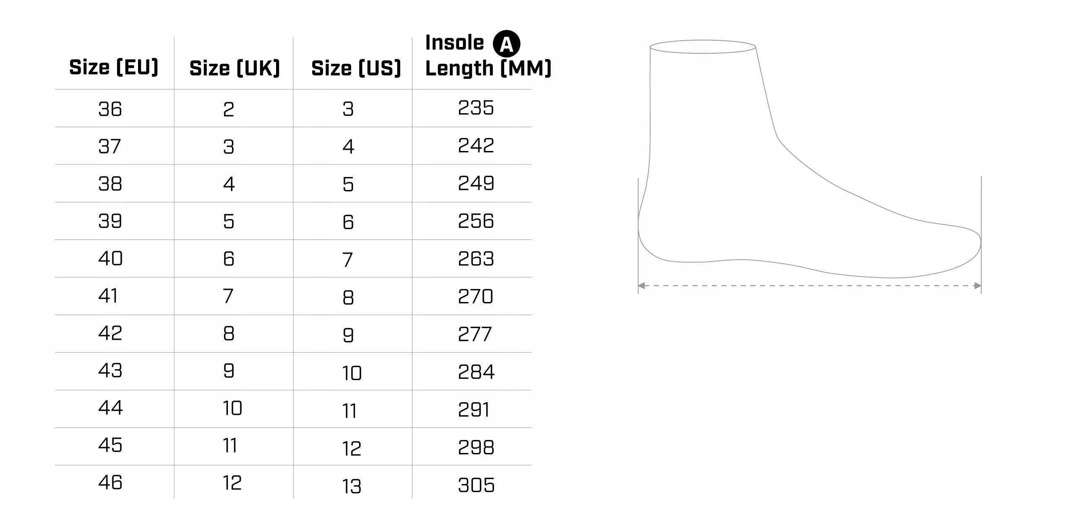The width and height of the screenshot is (1074, 518).
Task: Click the right arrowhead of the measurement line
Action: click(978, 286)
